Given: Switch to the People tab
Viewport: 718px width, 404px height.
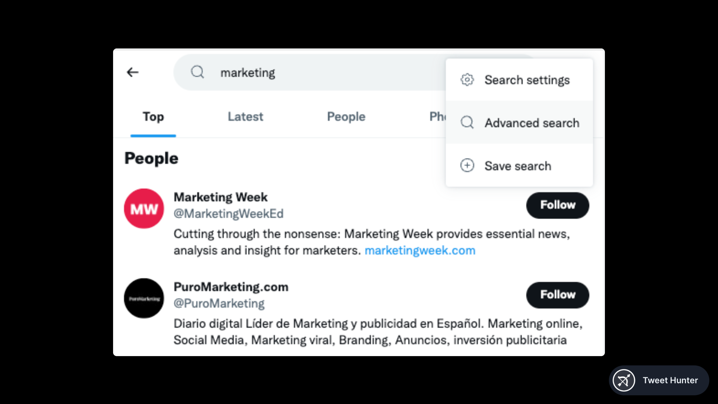Looking at the screenshot, I should [346, 117].
